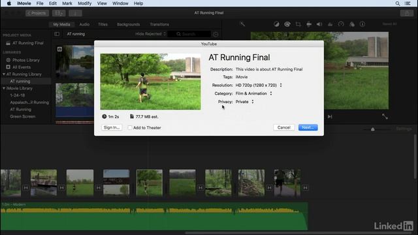The width and height of the screenshot is (418, 235).
Task: Open Notification Center list icon
Action: pos(408,3)
